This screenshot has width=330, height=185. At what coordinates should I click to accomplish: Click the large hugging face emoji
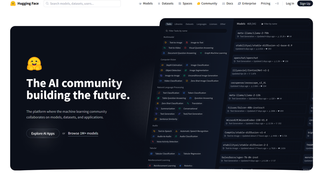(34, 64)
